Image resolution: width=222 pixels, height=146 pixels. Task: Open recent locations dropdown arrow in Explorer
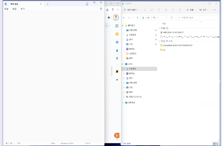(133, 18)
